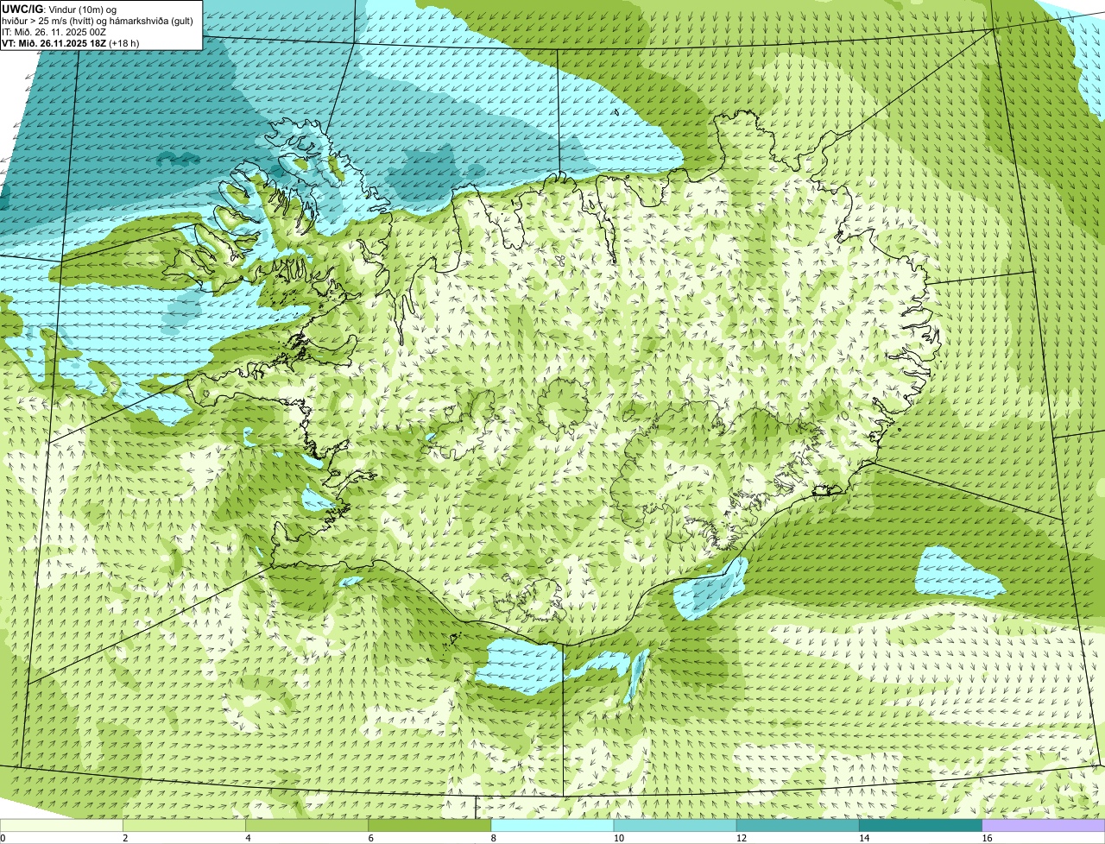Click the light green 2–4 legend swatch

point(185,826)
